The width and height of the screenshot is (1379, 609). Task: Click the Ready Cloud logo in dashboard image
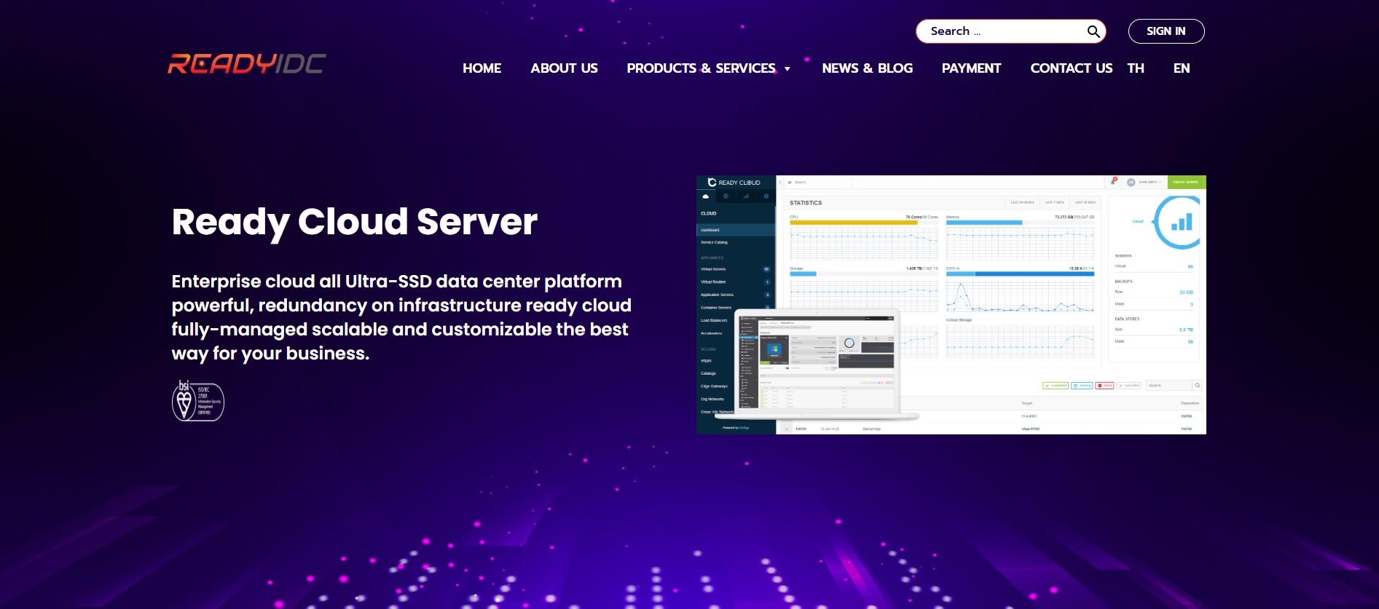tap(734, 183)
